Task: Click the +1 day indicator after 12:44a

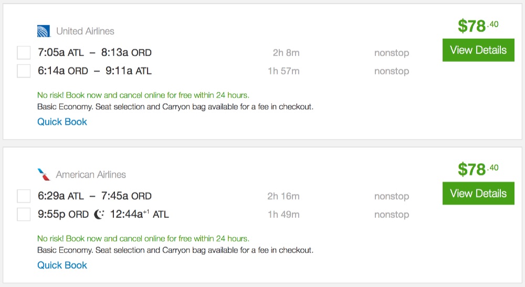Action: (x=146, y=212)
